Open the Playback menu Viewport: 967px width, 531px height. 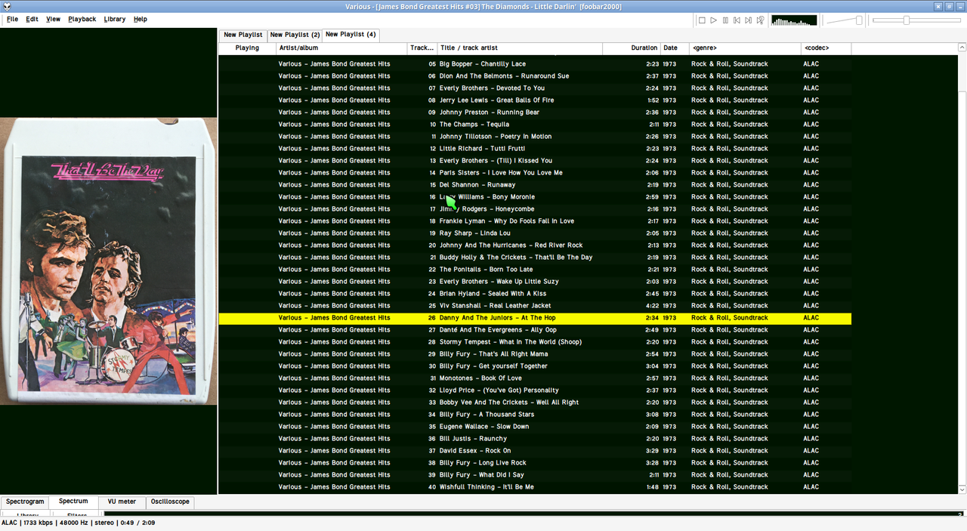click(x=82, y=19)
